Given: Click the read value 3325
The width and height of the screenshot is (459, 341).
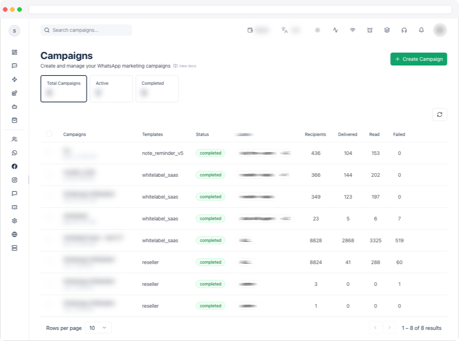Looking at the screenshot, I should (x=376, y=240).
